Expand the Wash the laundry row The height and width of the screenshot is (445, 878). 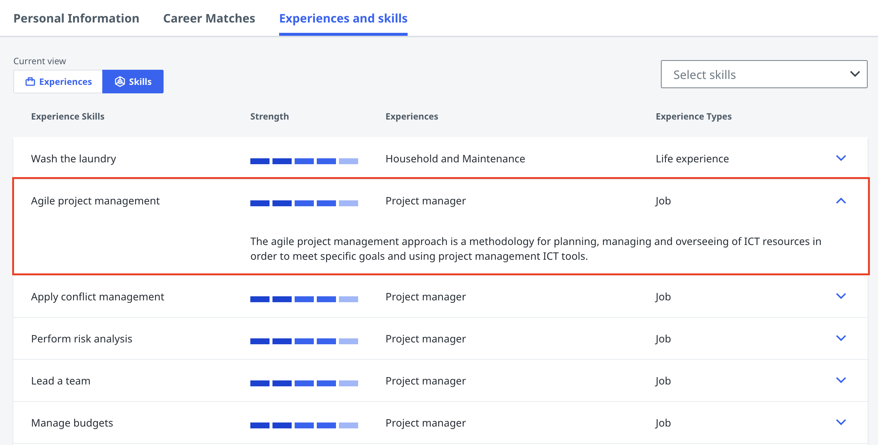pos(841,158)
